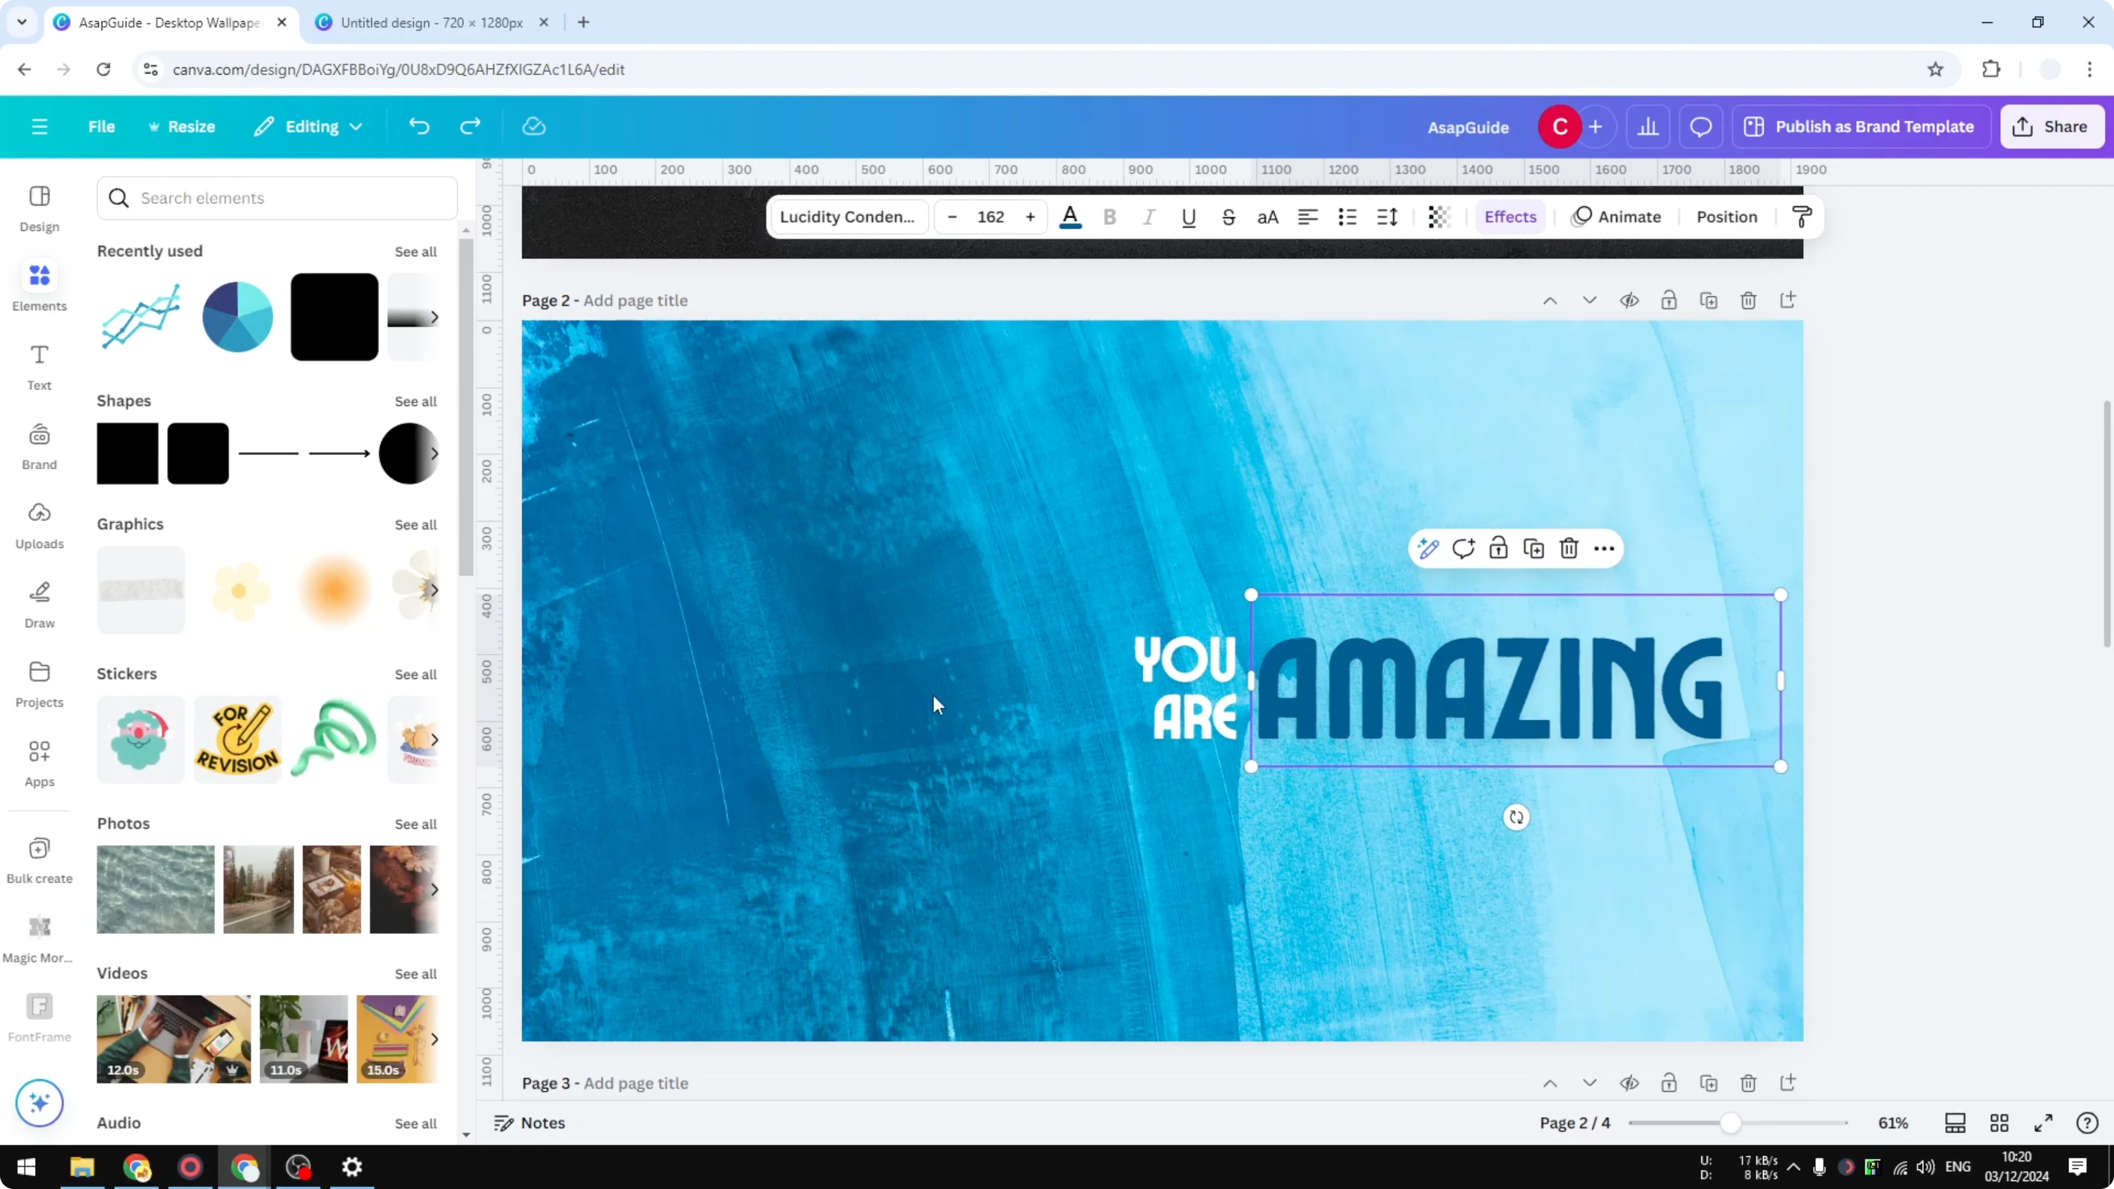Open grid view of all pages
Screen dimensions: 2114x1189
click(x=1999, y=1122)
